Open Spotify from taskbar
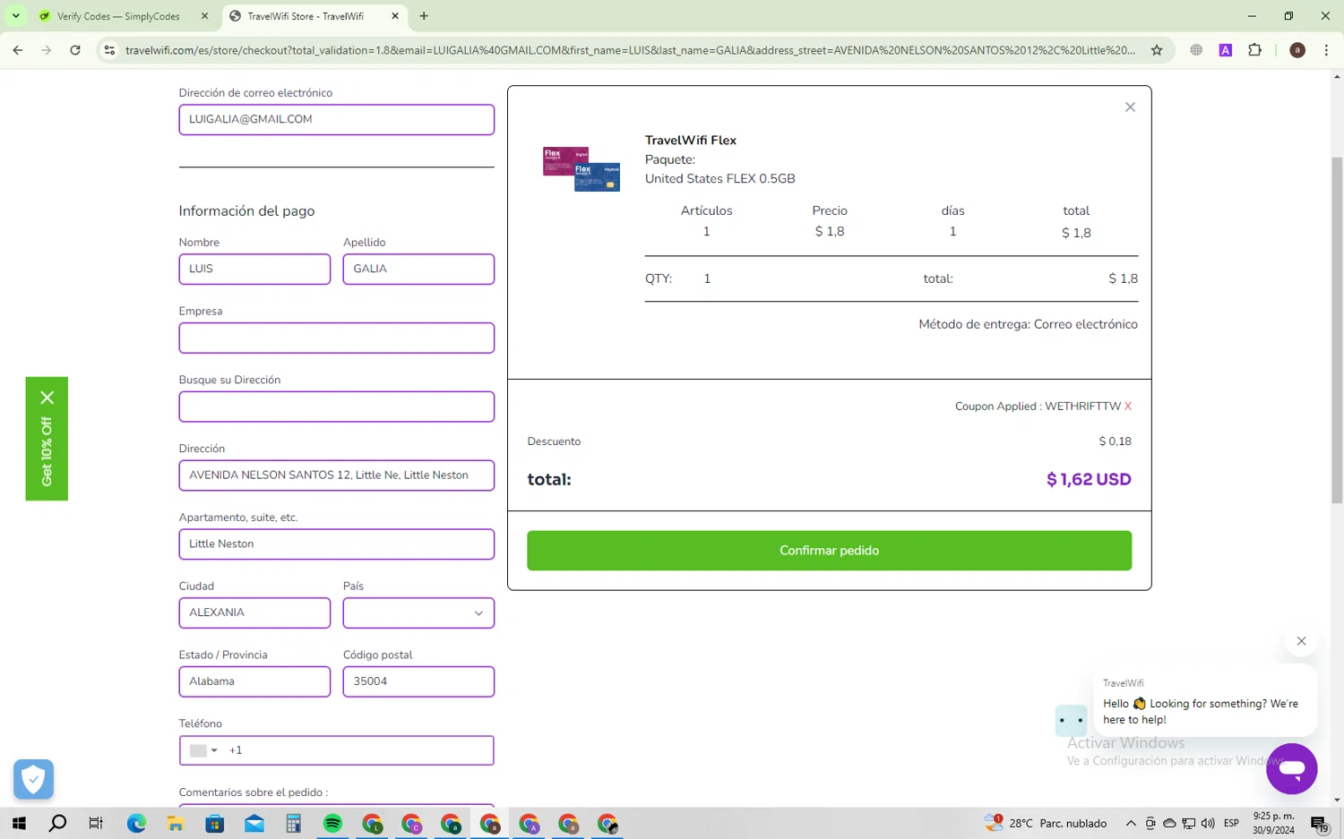 point(332,824)
